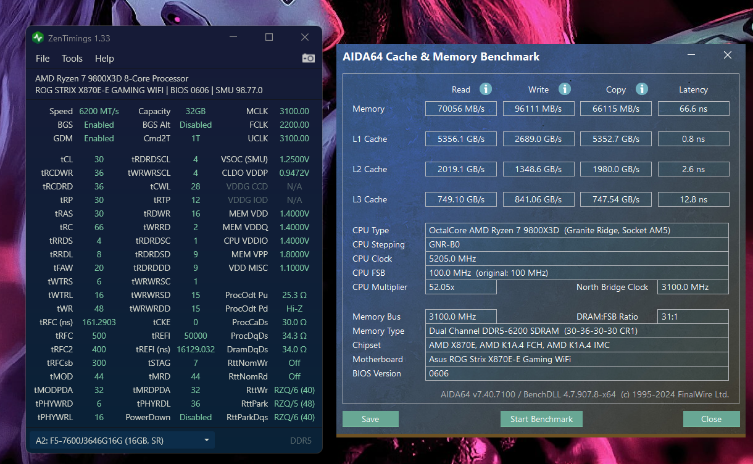Click the MEM VPP value 1.8000V
The width and height of the screenshot is (753, 464).
[x=294, y=254]
